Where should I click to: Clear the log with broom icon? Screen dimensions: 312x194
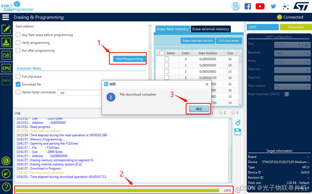[x=238, y=122]
